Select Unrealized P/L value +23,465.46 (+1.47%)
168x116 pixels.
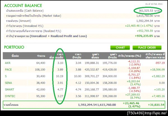pyautogui.click(x=139, y=26)
